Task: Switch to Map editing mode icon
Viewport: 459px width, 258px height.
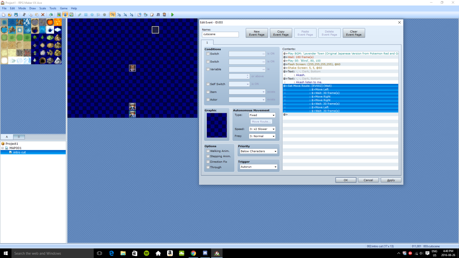Action: coord(59,15)
